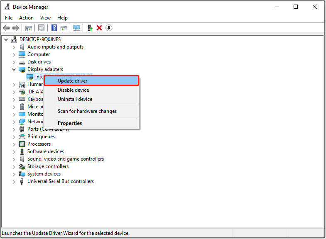
Task: Click the red X uninstall device icon
Action: click(x=99, y=28)
